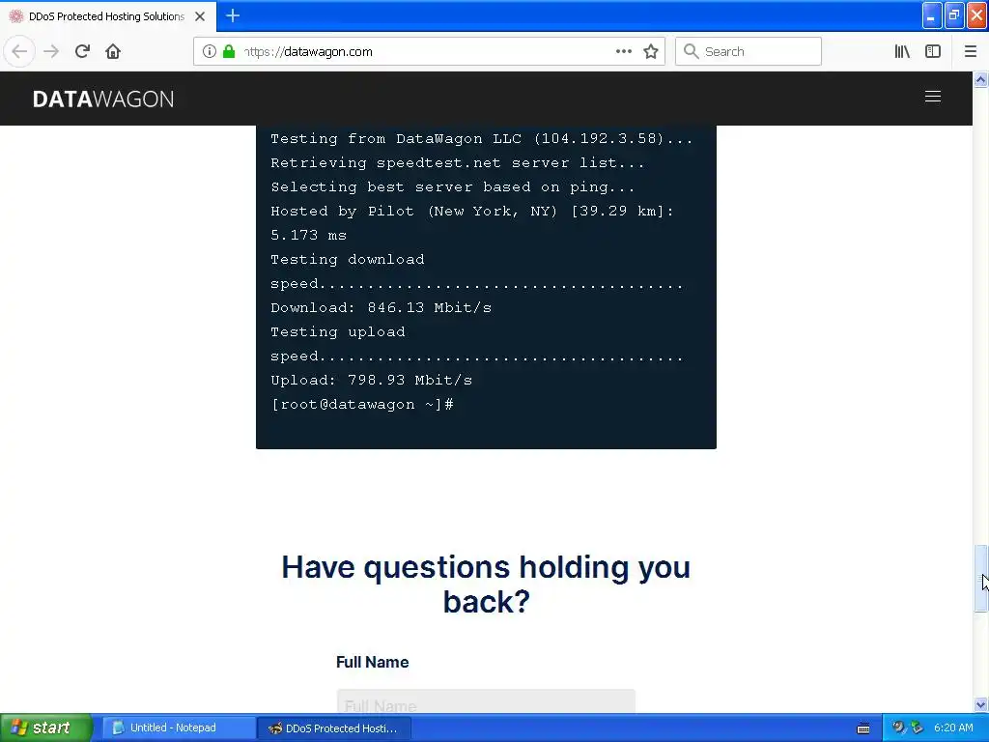The image size is (989, 742).
Task: Select the DDoS Protected Hosting Solutions tab
Action: [x=108, y=16]
